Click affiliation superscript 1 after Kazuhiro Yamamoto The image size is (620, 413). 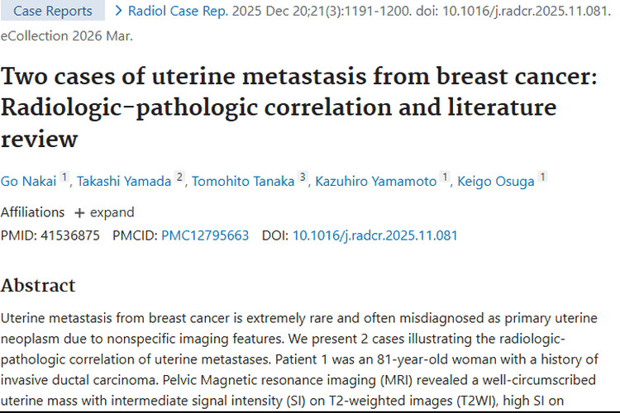click(446, 177)
